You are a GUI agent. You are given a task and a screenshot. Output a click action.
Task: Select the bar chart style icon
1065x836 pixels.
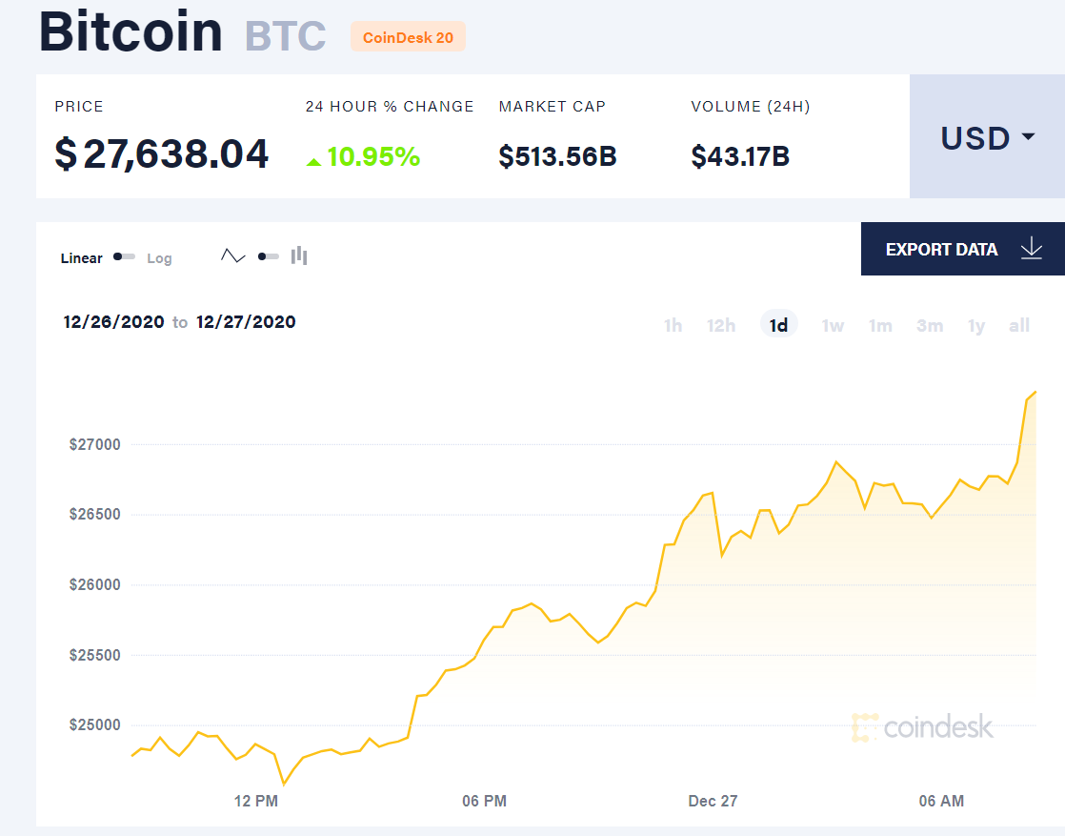point(298,255)
